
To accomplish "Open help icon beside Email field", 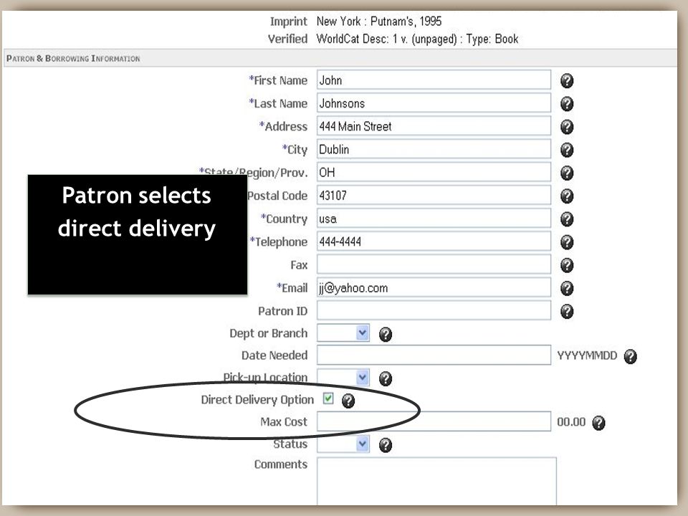I will click(567, 288).
